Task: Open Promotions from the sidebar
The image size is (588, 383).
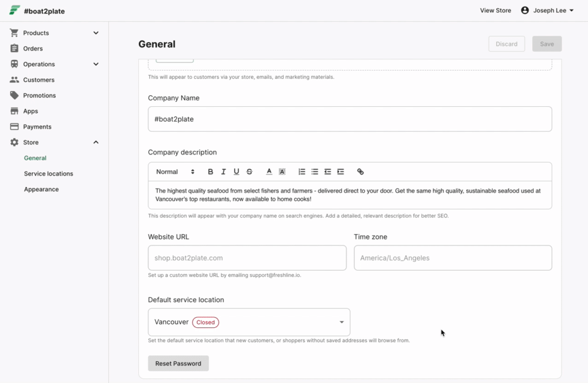Action: click(39, 95)
